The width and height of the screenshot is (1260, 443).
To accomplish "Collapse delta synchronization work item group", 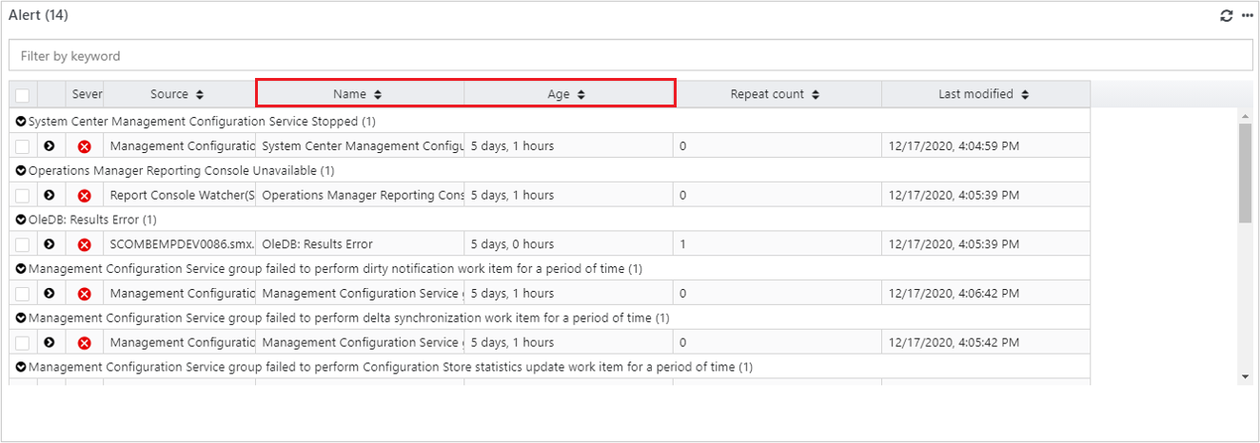I will pos(21,318).
